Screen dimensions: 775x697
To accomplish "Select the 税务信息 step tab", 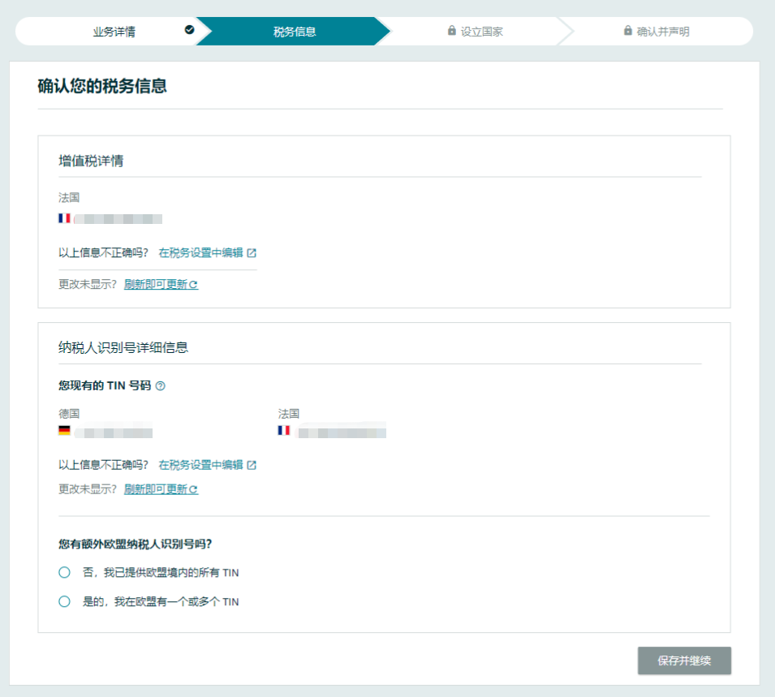I will pyautogui.click(x=294, y=32).
